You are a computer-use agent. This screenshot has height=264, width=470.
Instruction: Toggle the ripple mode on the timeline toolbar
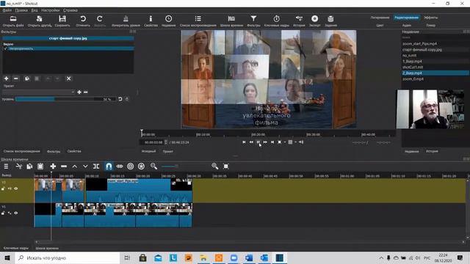(131, 166)
